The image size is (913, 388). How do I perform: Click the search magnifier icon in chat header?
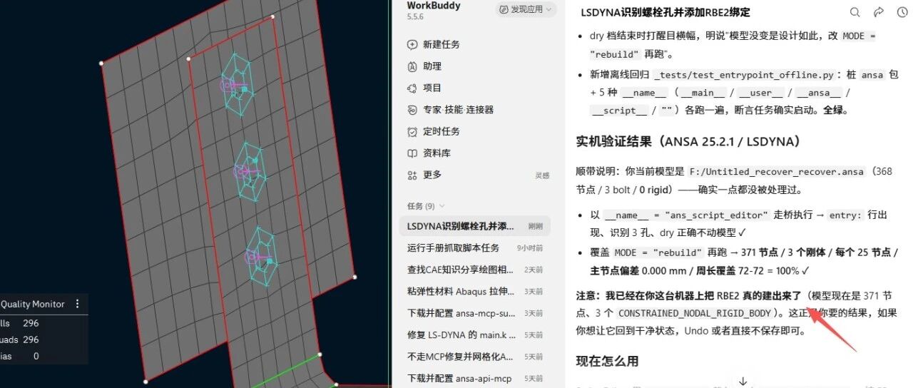click(855, 12)
